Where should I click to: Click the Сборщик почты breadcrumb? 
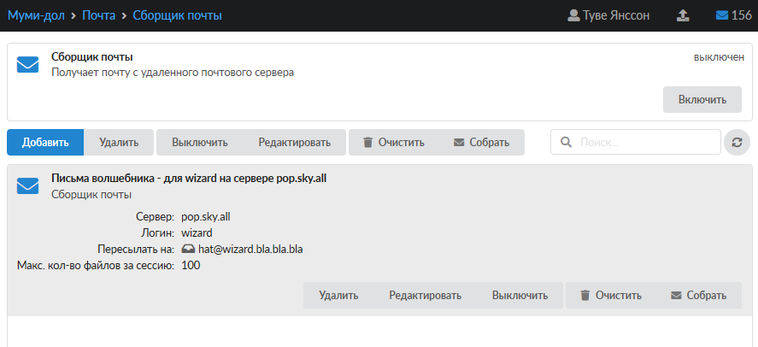(177, 15)
